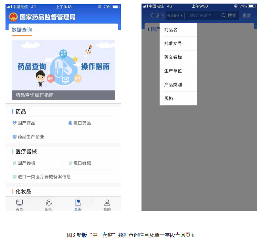Tap the search magnifier icon
262x241 pixels.
224,16
